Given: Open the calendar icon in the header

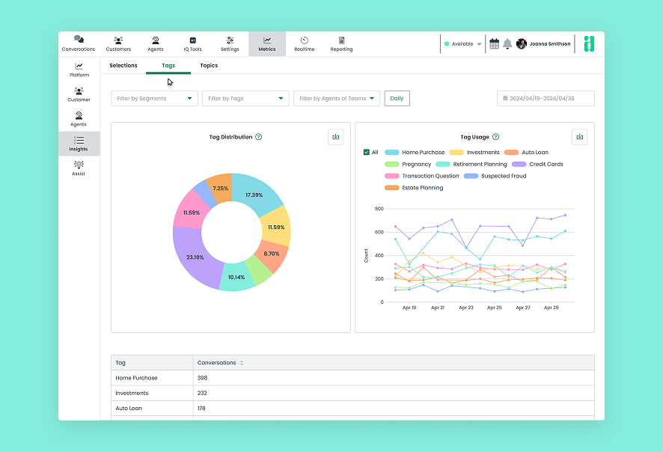Looking at the screenshot, I should coord(495,43).
